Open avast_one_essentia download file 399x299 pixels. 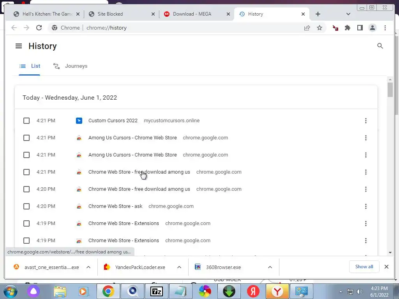point(52,267)
